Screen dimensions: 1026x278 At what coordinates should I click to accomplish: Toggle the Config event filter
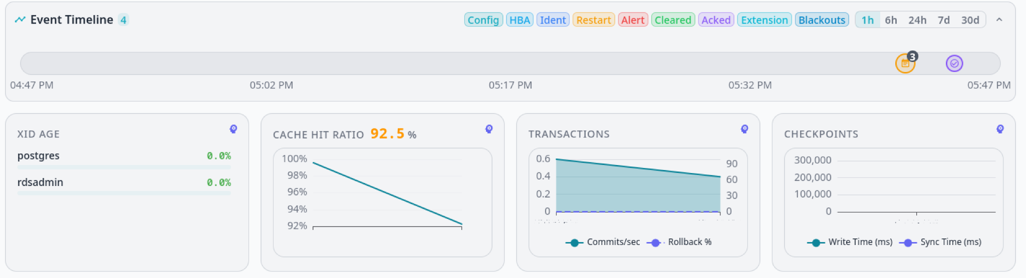(x=483, y=20)
